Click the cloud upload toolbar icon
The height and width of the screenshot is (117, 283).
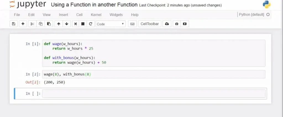coord(167,24)
